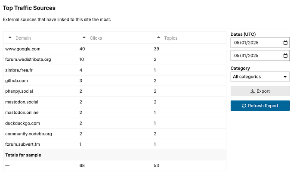Screen dimensions: 297x175
Task: Click the end date field 05/31/2025
Action: (260, 56)
